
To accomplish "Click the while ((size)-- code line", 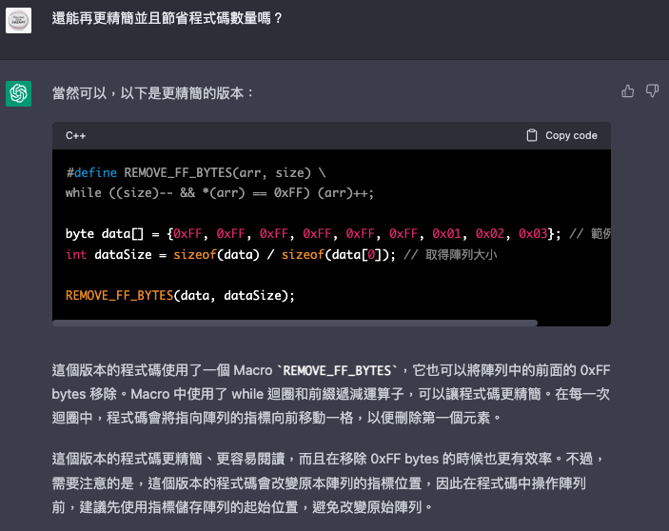I will [220, 193].
